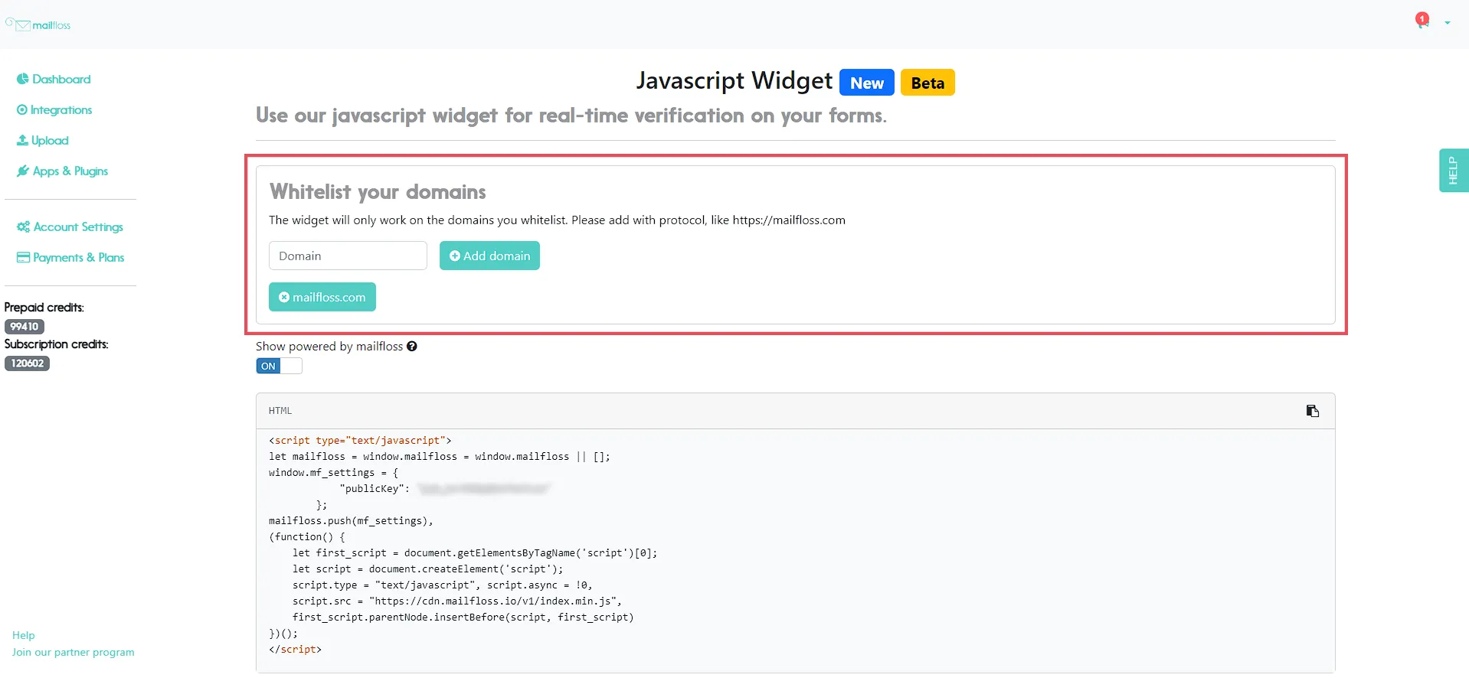Toggle the Show powered by mailfloss switch
1469x681 pixels.
279,366
